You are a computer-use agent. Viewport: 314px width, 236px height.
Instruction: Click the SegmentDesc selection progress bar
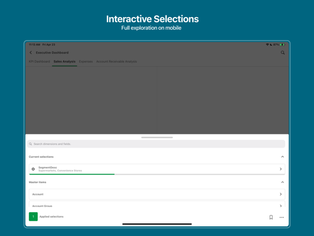(x=157, y=174)
